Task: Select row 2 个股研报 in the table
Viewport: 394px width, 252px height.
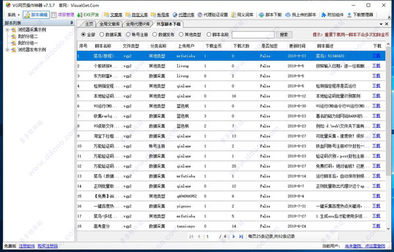Action: pyautogui.click(x=231, y=66)
